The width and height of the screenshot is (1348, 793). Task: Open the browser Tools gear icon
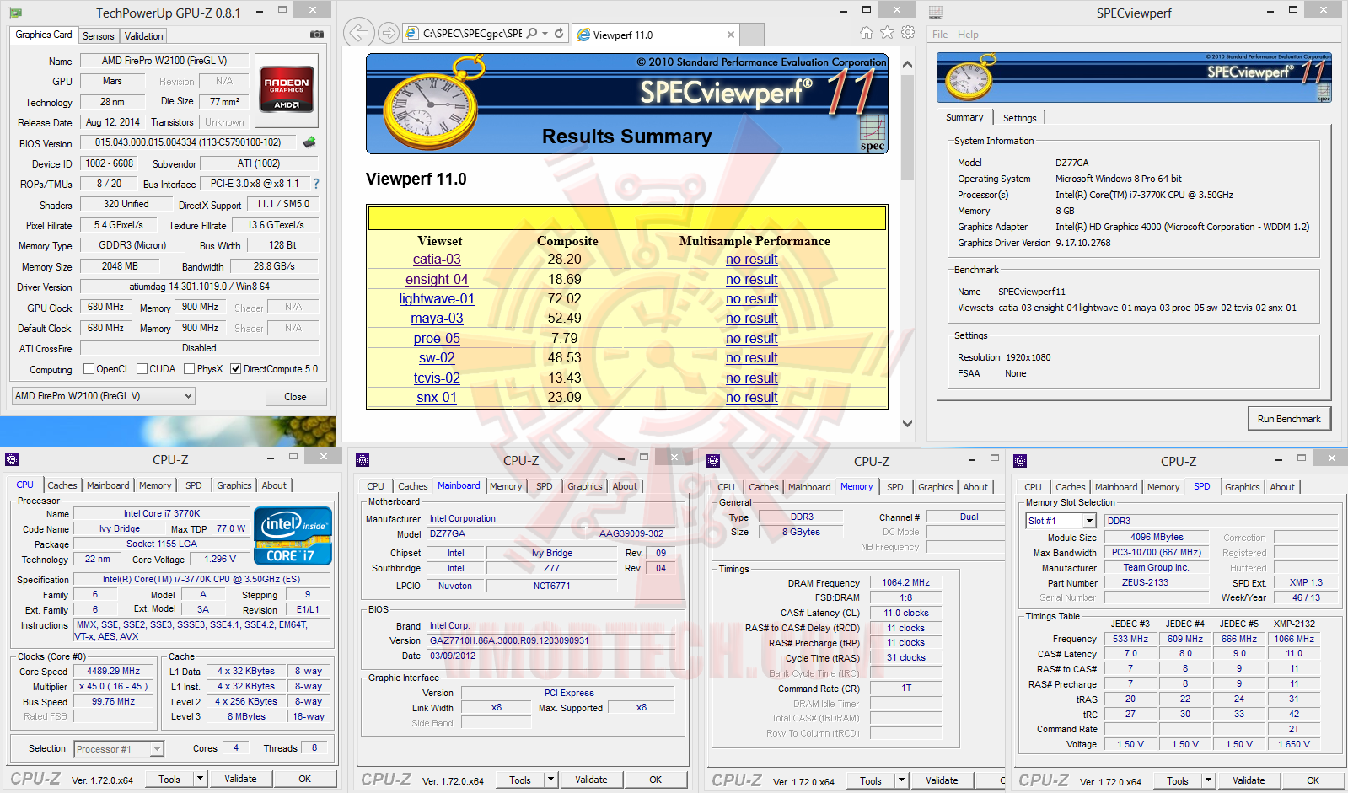click(908, 33)
